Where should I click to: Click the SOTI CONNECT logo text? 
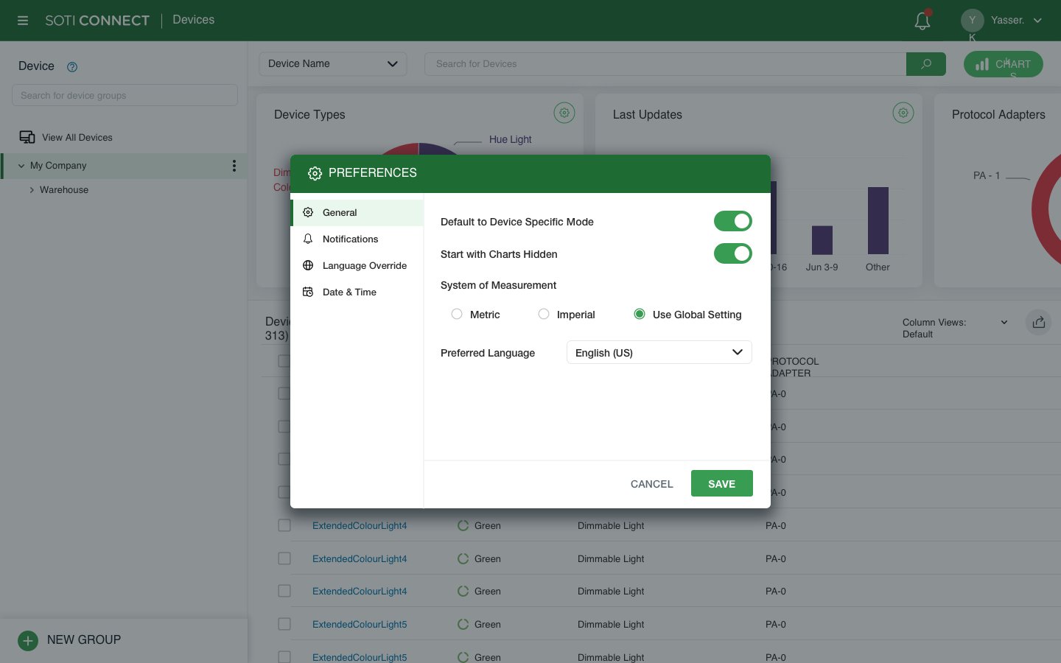[x=97, y=21]
